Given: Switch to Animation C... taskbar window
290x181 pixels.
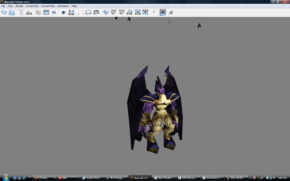Looking at the screenshot, I should coord(212,178).
